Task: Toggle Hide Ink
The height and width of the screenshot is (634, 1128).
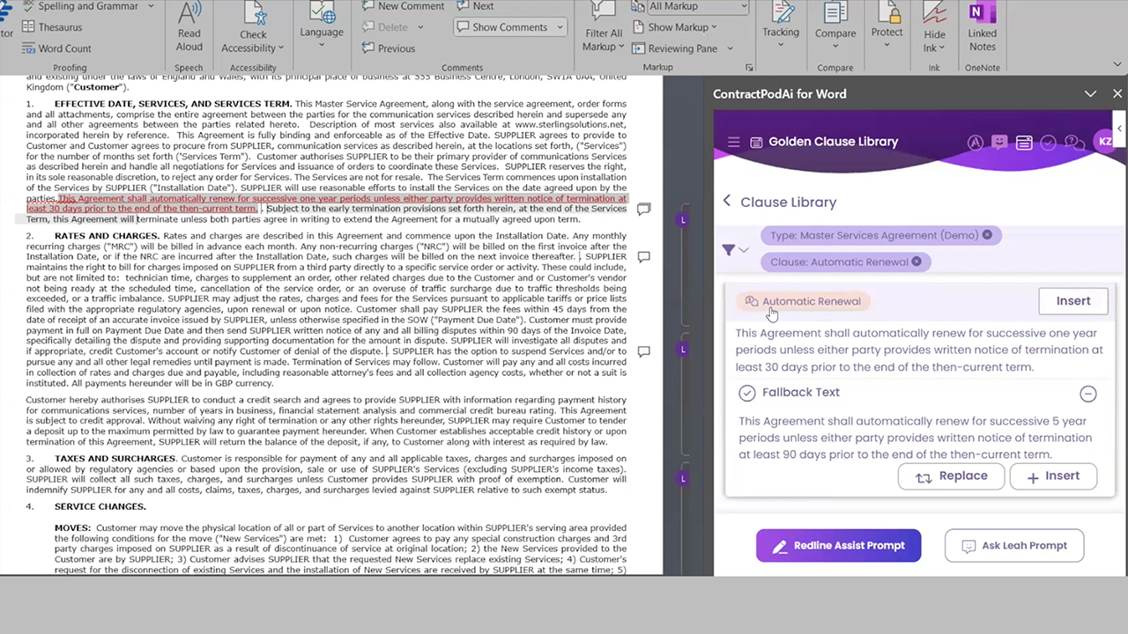Action: pyautogui.click(x=934, y=28)
